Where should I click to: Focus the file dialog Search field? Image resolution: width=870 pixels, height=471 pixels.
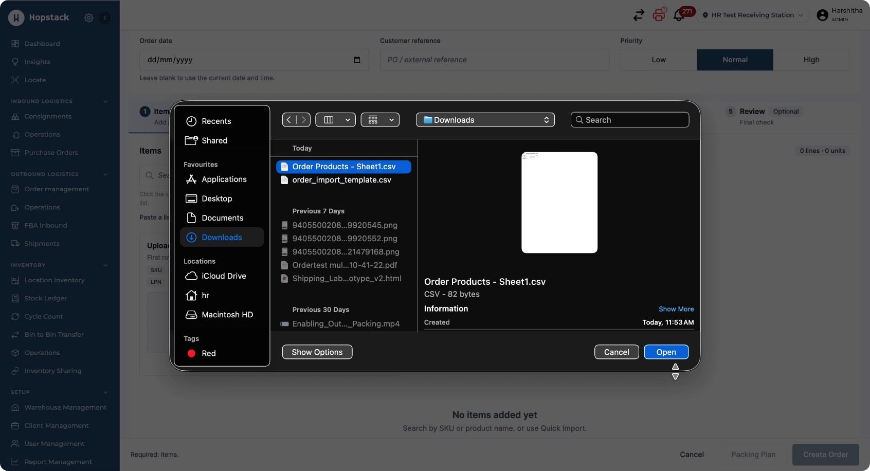(x=630, y=120)
